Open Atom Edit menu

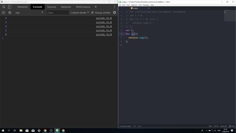pos(124,5)
